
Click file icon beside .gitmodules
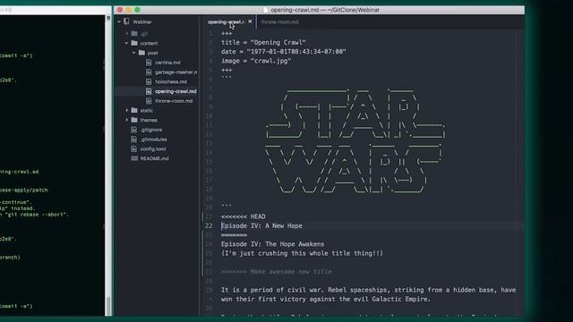133,140
